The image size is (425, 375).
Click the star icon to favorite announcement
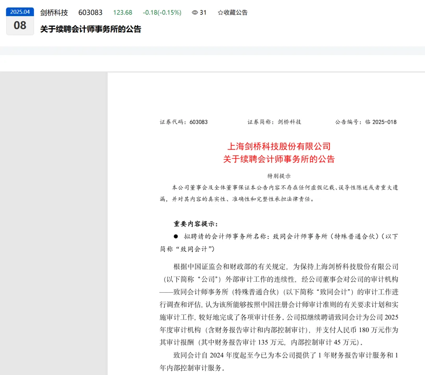point(220,13)
